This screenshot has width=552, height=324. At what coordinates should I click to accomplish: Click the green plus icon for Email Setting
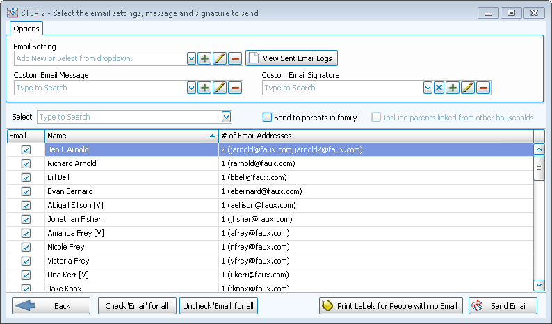point(204,59)
